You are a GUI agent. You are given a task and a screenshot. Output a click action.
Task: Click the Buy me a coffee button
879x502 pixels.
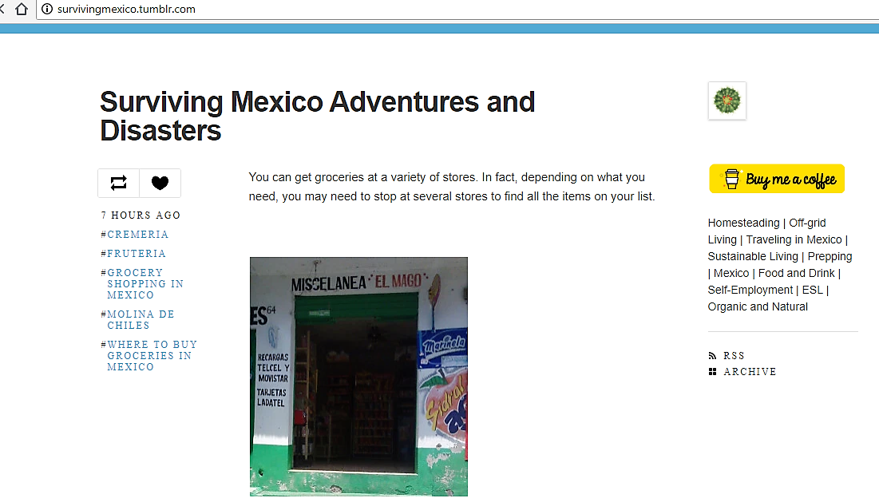[x=776, y=179]
